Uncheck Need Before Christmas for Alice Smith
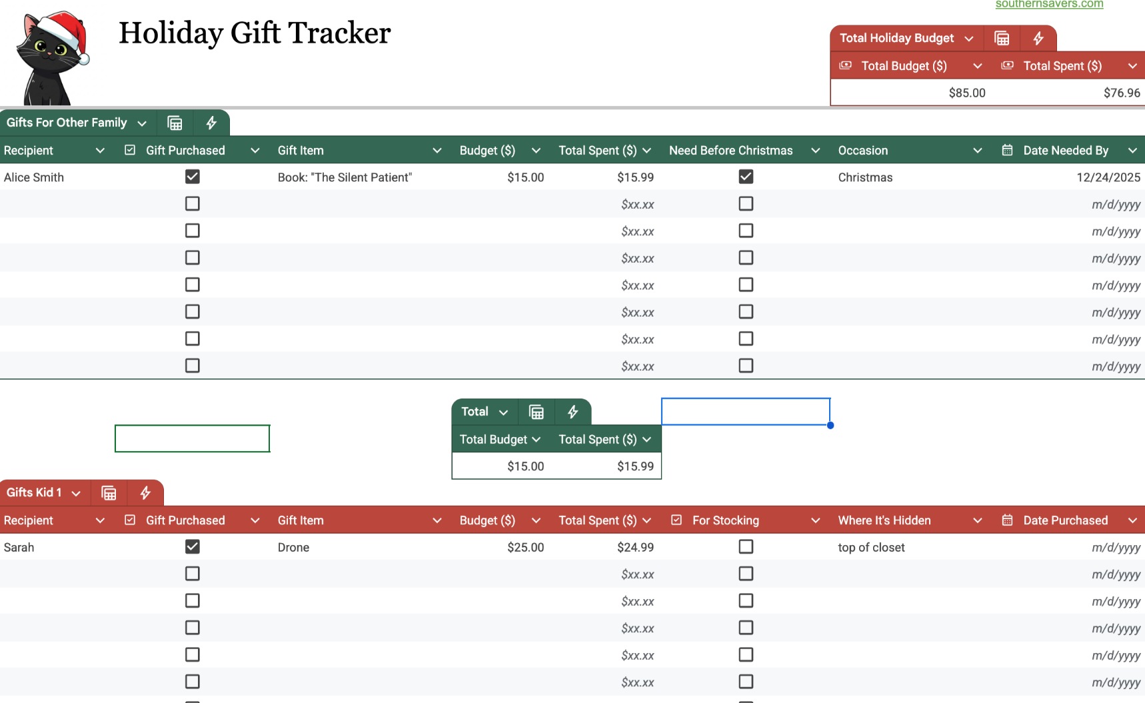This screenshot has width=1145, height=703. coord(746,177)
